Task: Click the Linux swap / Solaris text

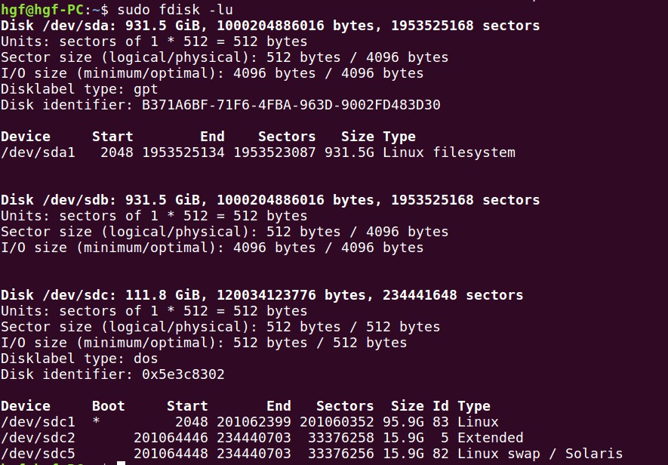Action: pos(540,454)
